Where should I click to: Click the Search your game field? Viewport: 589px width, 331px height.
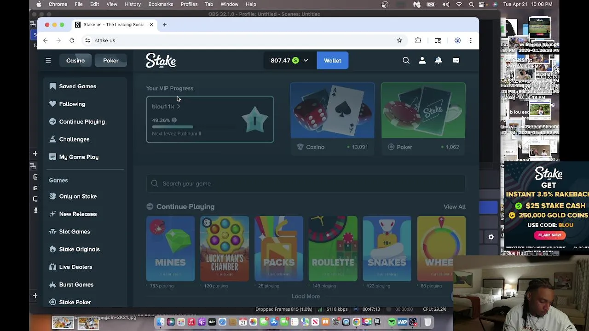[x=306, y=183]
